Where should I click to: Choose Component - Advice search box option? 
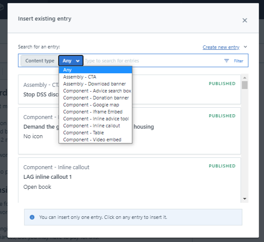[x=95, y=91]
